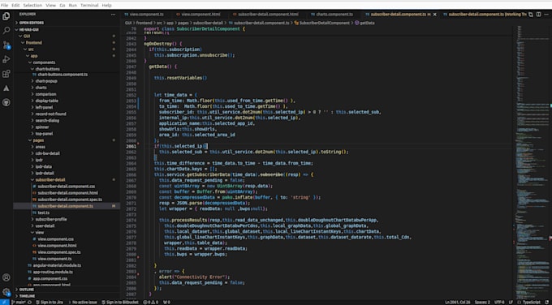Open the Run and Debug view
The image size is (552, 305).
click(6, 59)
